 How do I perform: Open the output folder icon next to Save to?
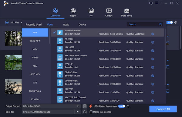click(85, 112)
